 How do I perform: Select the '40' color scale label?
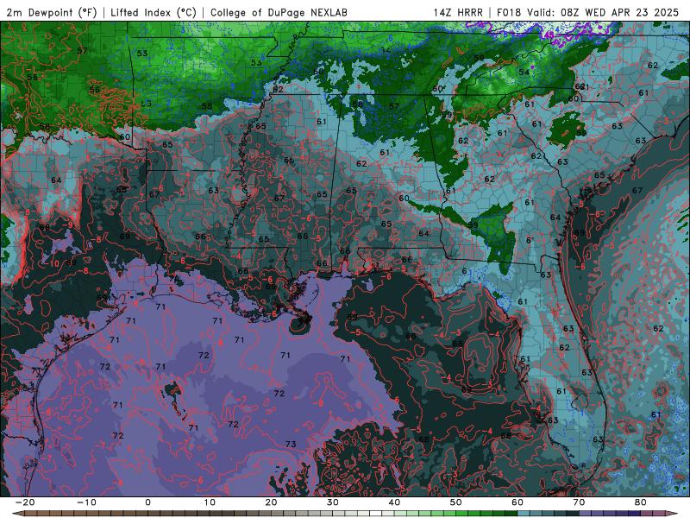[394, 502]
